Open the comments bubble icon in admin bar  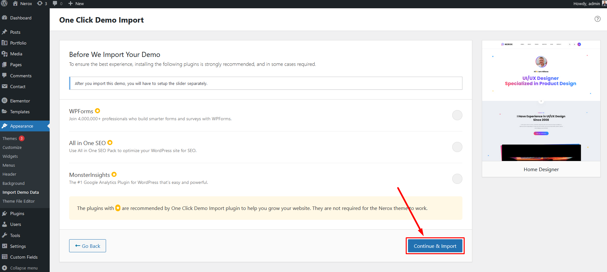55,3
